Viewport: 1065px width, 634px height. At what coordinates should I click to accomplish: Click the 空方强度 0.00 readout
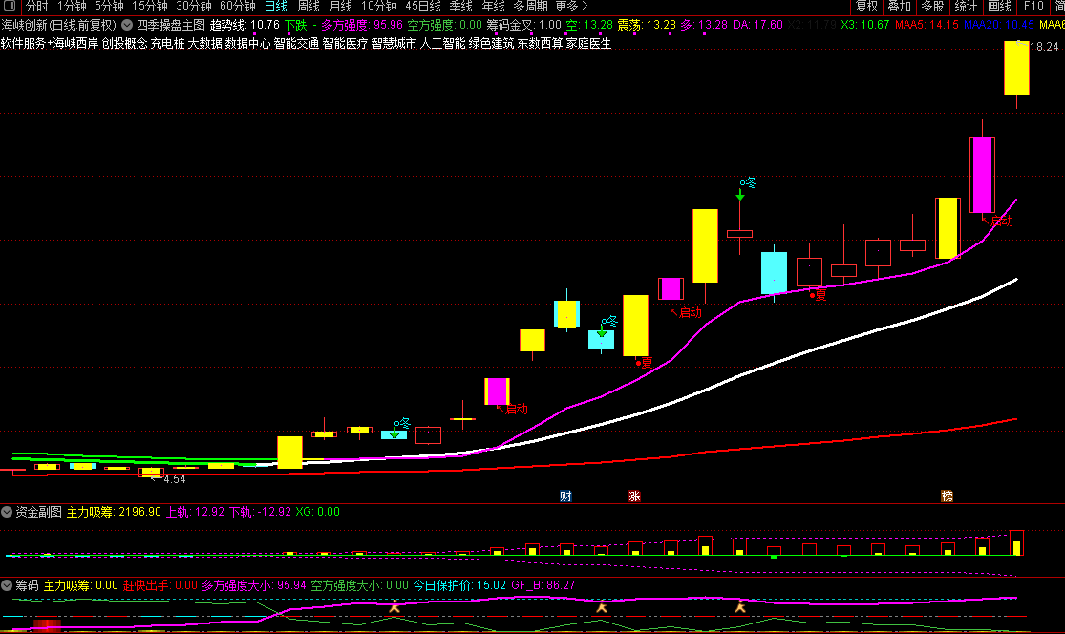point(444,25)
